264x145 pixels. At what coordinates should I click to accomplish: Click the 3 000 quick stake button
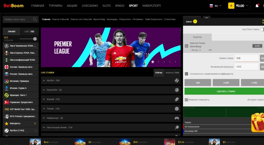click(x=226, y=83)
